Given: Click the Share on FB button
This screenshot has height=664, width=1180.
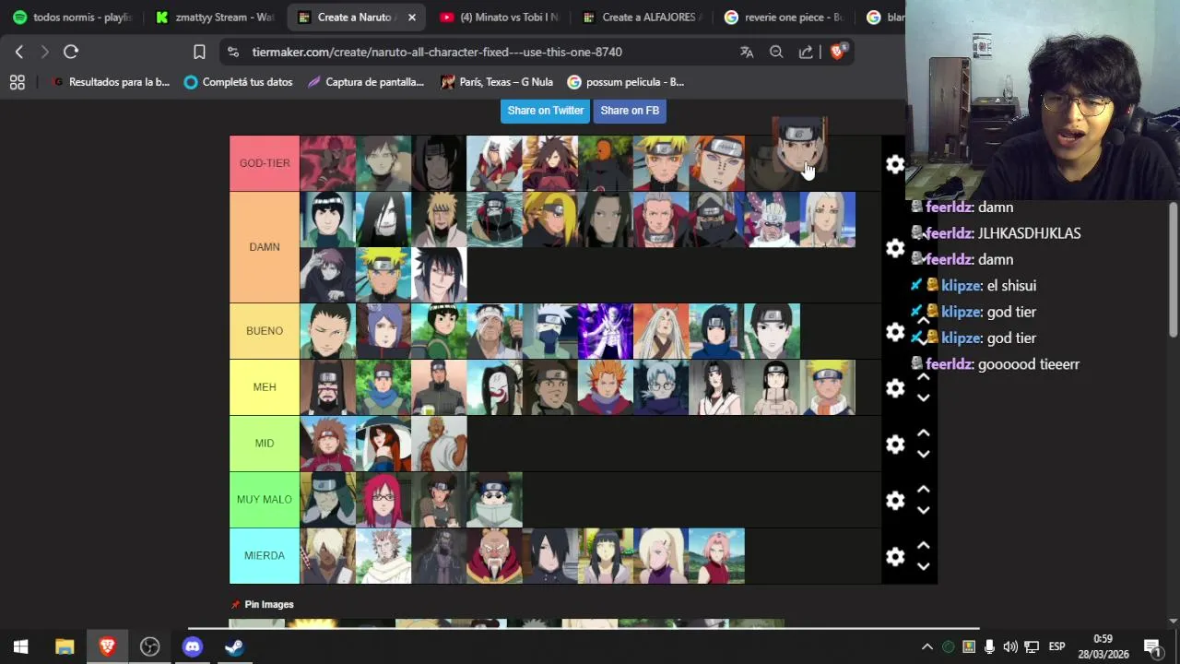Looking at the screenshot, I should [x=630, y=111].
